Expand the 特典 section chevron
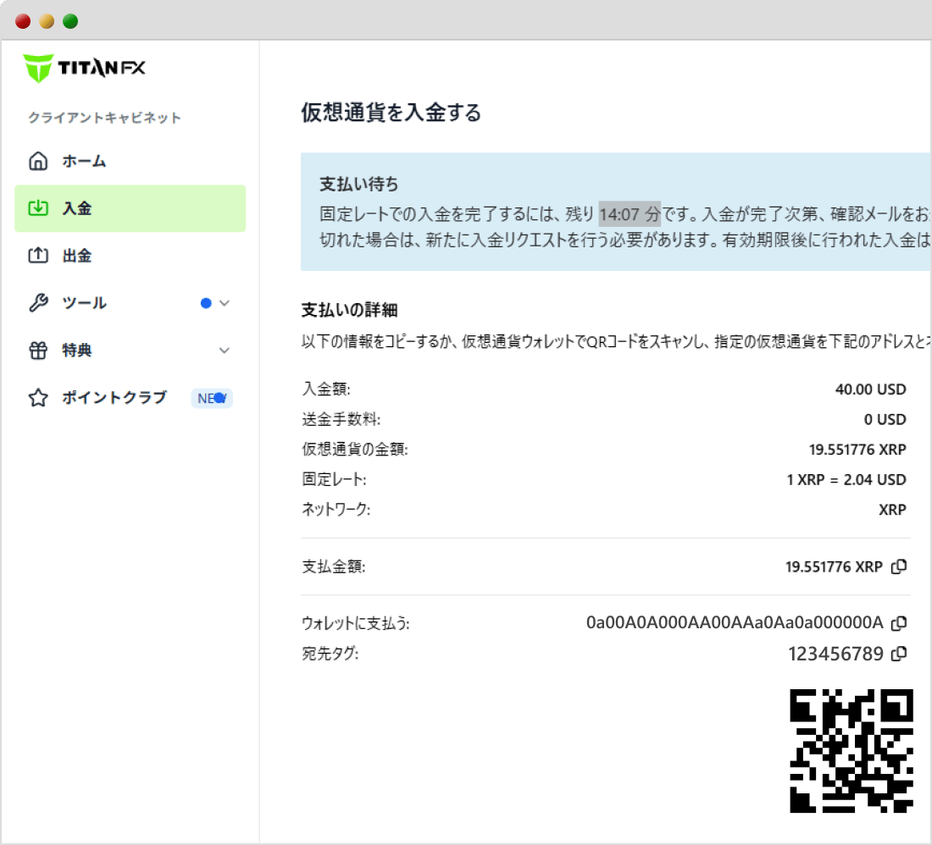 224,350
